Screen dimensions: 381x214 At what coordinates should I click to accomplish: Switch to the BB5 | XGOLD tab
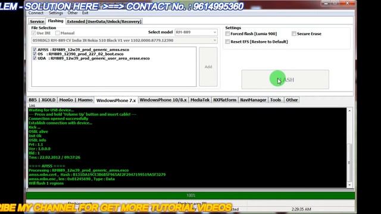pyautogui.click(x=42, y=100)
